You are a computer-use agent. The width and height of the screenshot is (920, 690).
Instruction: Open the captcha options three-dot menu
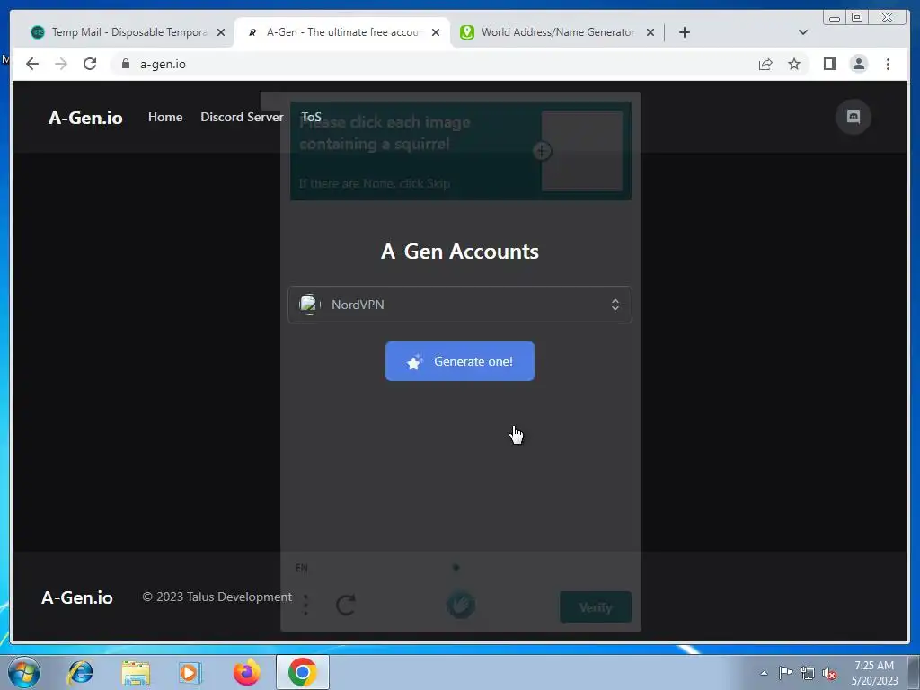pyautogui.click(x=305, y=605)
